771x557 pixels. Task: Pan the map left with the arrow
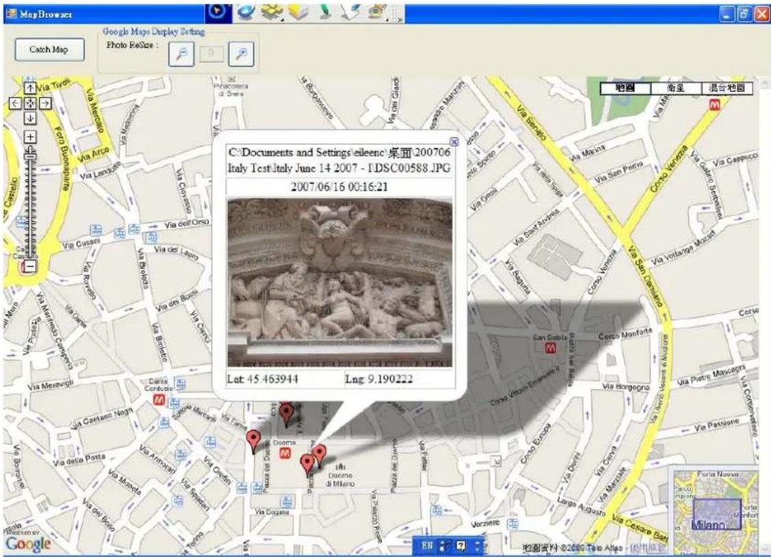(x=15, y=103)
